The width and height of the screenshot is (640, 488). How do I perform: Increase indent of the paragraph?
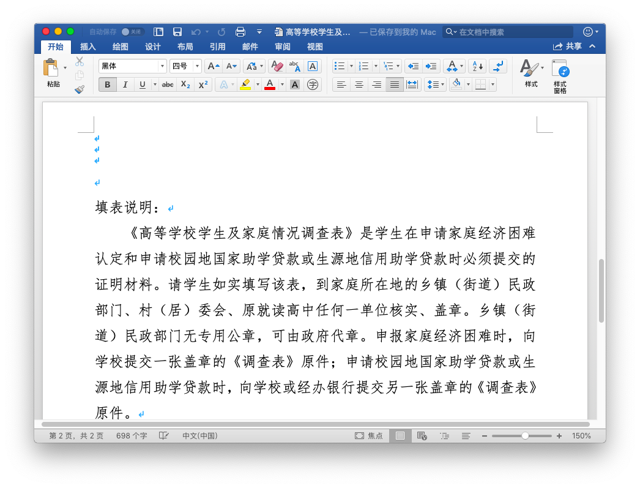point(431,66)
